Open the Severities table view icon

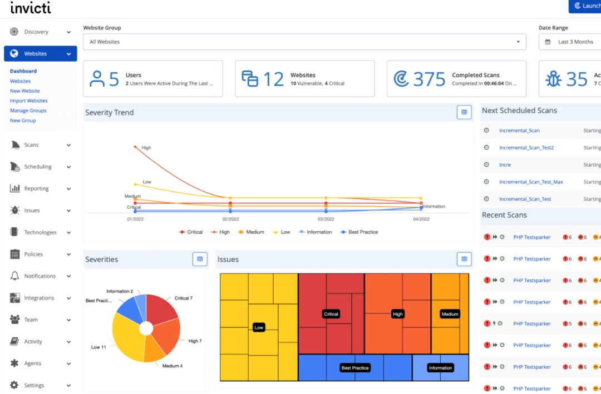coord(200,259)
